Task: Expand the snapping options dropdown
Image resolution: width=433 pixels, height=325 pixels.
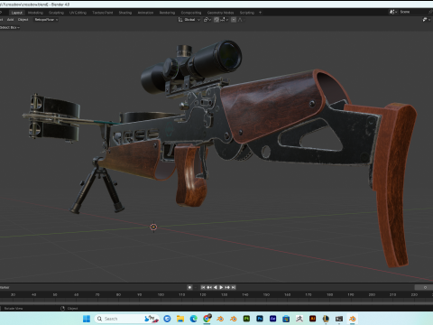Action: [x=225, y=20]
